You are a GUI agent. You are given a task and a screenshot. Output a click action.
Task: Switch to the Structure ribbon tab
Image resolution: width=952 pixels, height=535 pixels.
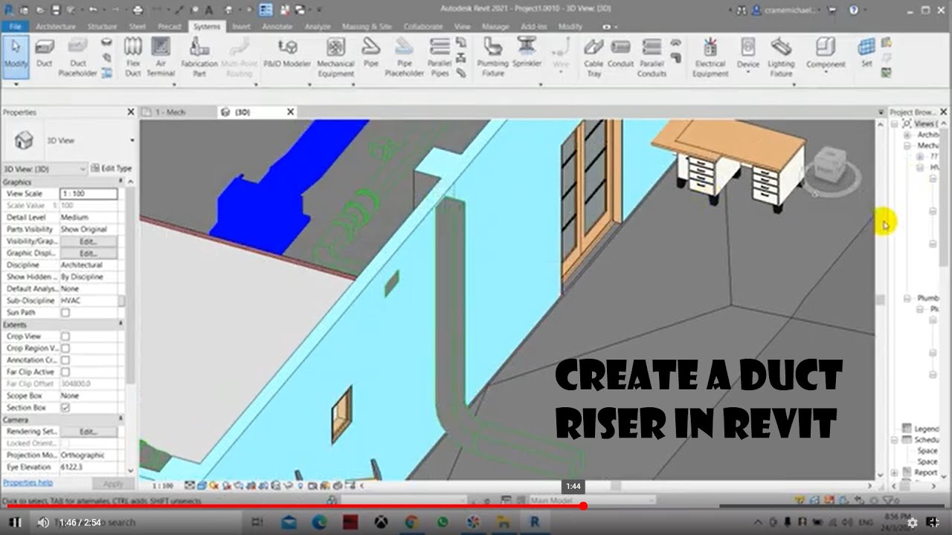click(102, 26)
